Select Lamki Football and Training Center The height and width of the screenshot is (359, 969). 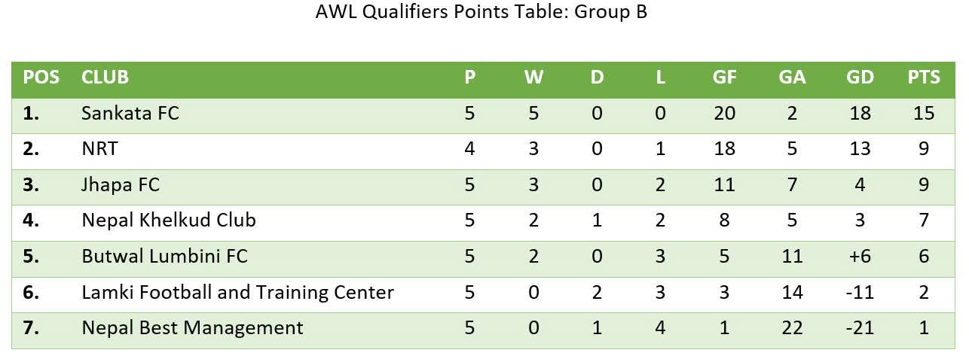(237, 292)
